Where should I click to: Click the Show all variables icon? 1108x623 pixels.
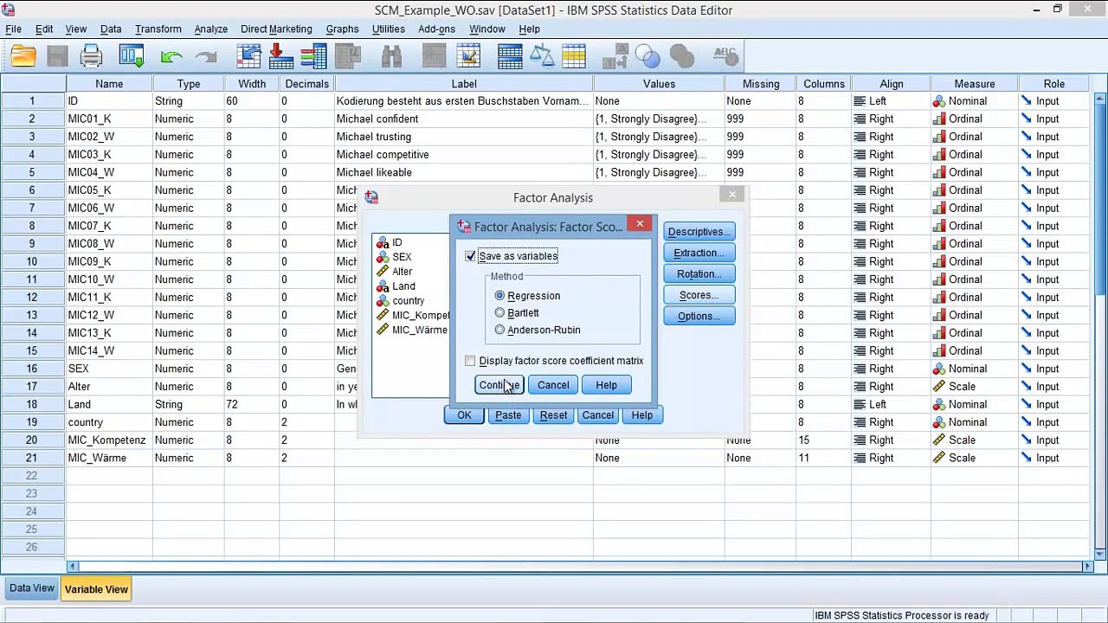click(x=682, y=57)
